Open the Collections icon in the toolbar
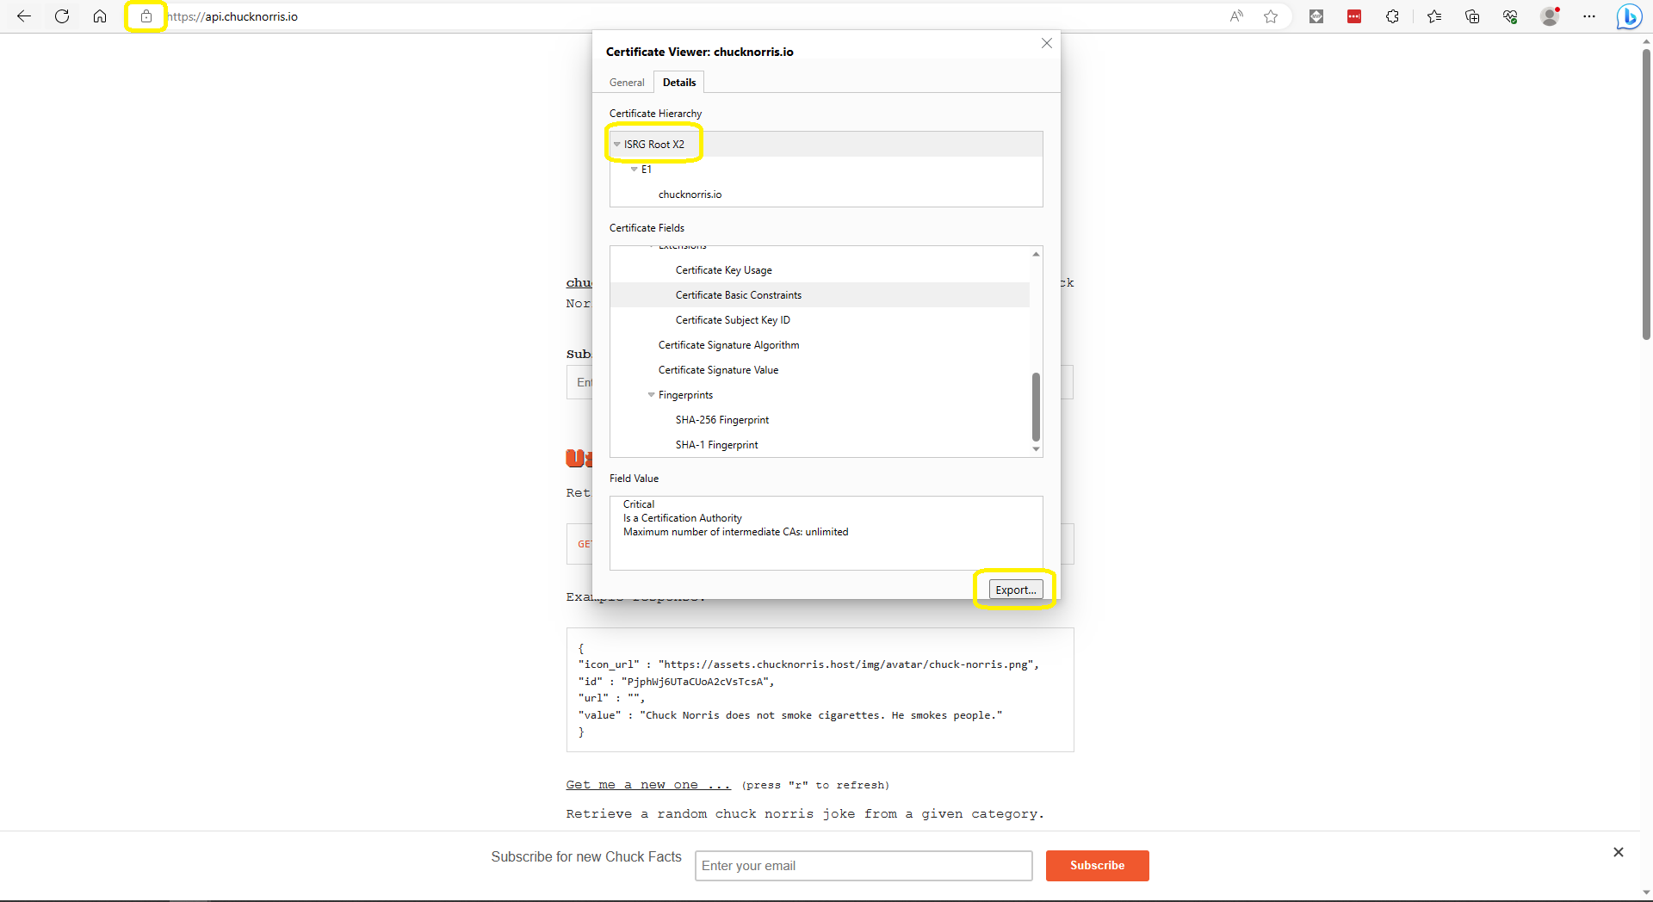 1472,16
